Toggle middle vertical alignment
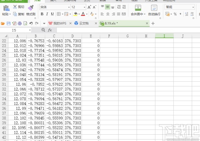The image size is (200, 141). (107, 7)
